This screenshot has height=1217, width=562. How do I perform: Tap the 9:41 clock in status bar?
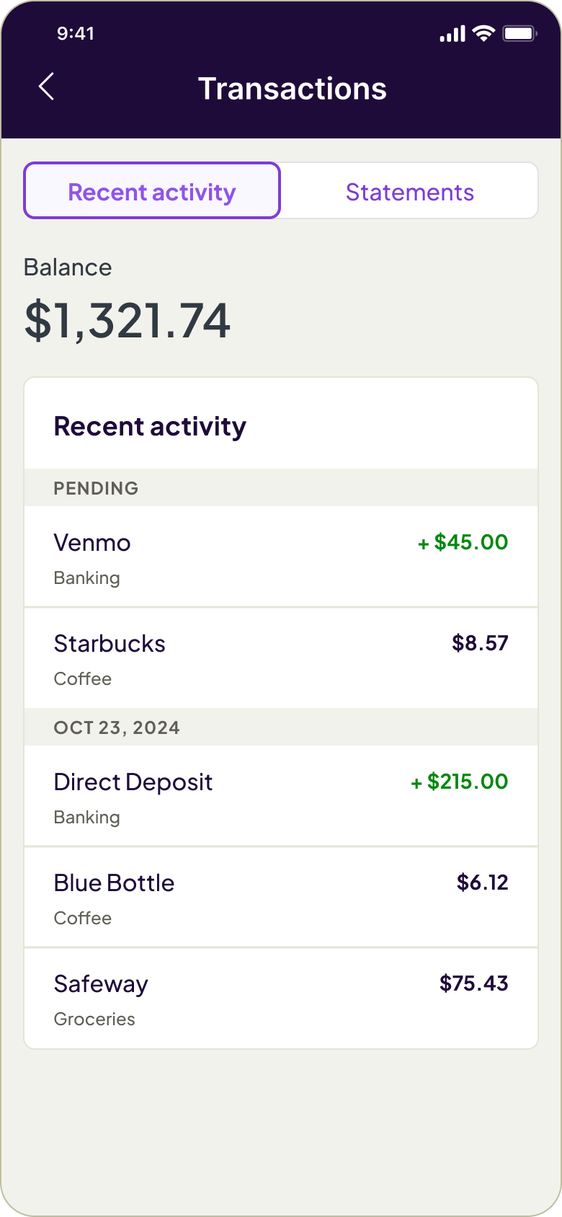[76, 33]
